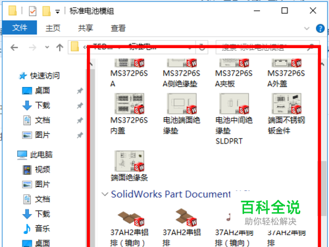This screenshot has width=329, height=247.
Task: Open pinned 桌面 under quick access
Action: (36, 90)
